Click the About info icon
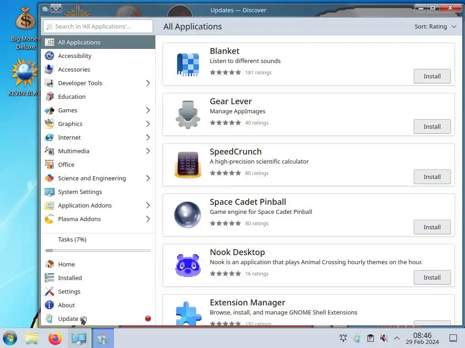Image resolution: width=465 pixels, height=348 pixels. (49, 305)
